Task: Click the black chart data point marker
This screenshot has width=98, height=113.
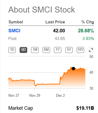Action: tap(73, 68)
